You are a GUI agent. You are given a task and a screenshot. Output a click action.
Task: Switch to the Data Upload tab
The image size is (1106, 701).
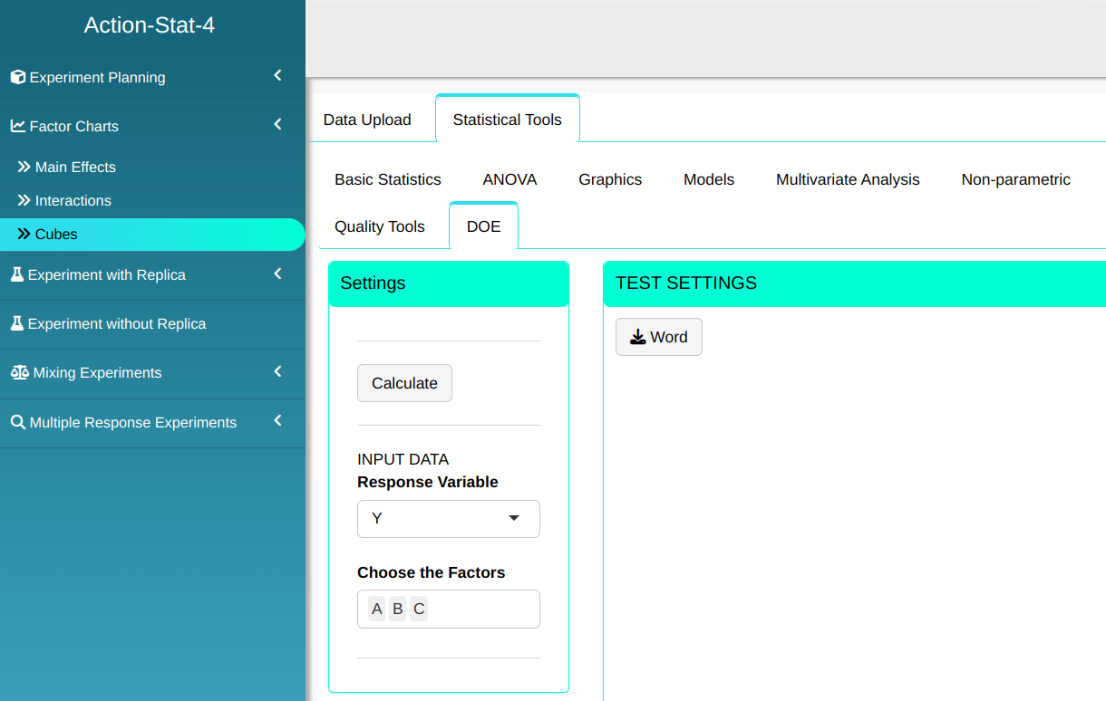click(x=367, y=120)
